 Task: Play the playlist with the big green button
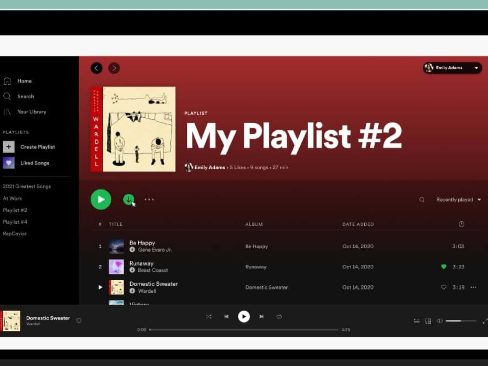[x=101, y=199]
